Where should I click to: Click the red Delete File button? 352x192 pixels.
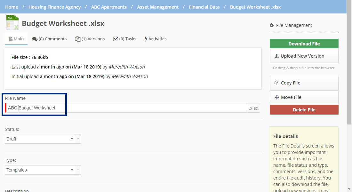[304, 110]
